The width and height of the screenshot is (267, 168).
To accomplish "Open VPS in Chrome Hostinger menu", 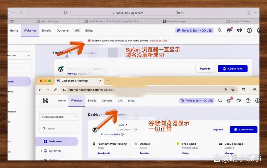I will coord(120,101).
